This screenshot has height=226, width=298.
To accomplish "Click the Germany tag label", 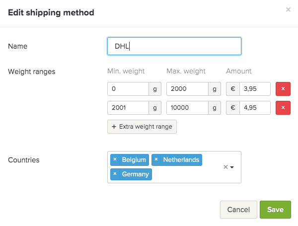I will pyautogui.click(x=135, y=174).
